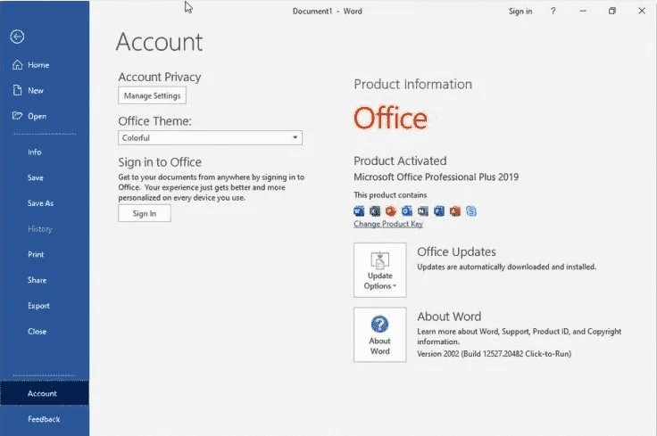Click the New label in sidebar
This screenshot has height=436, width=657.
[x=36, y=90]
